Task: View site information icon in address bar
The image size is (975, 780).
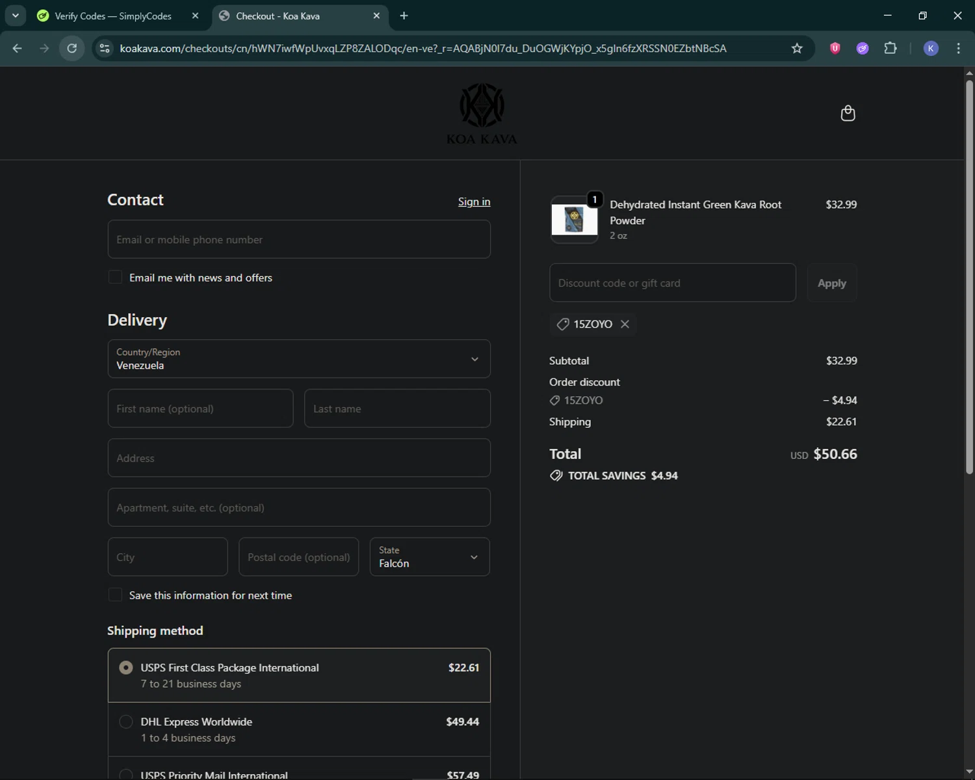Action: tap(105, 48)
